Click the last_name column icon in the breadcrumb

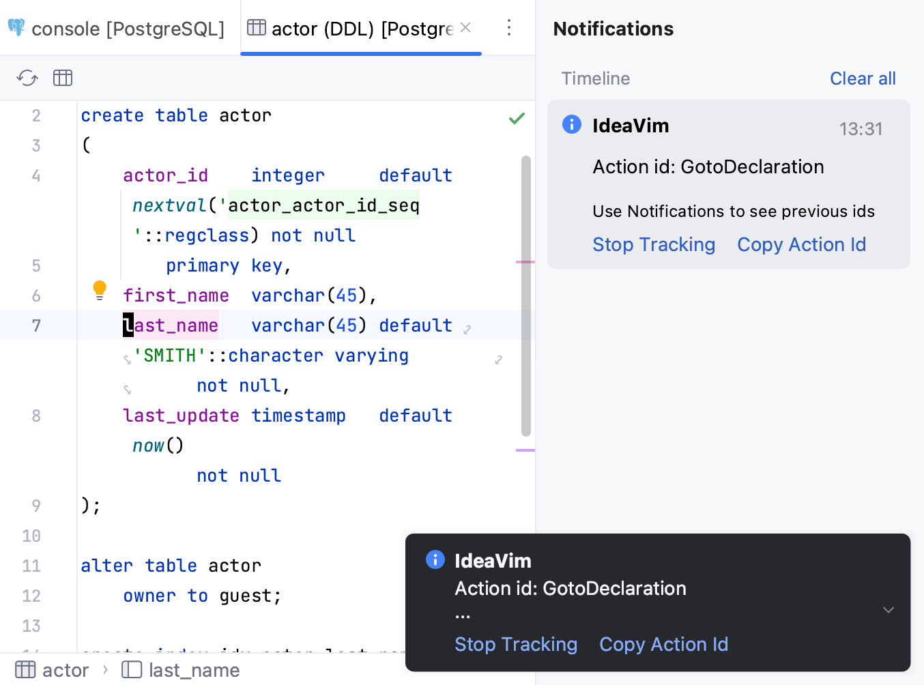click(131, 669)
